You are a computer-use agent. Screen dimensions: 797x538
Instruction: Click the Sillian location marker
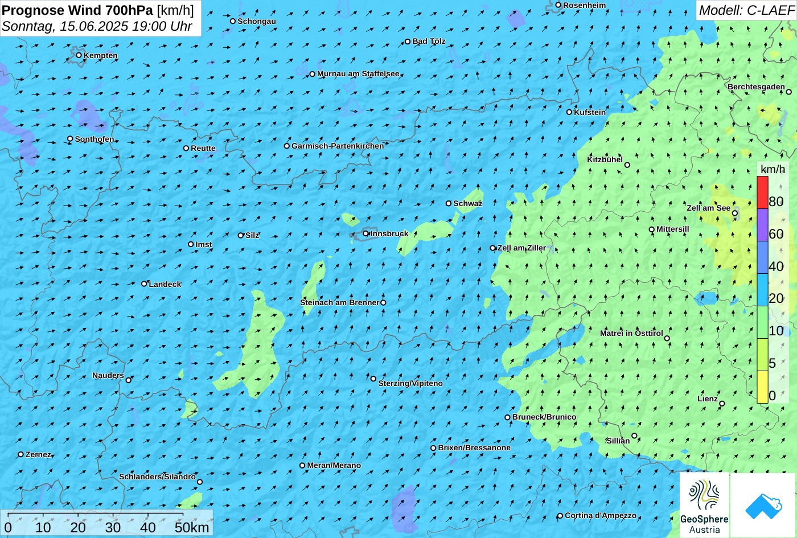point(634,436)
